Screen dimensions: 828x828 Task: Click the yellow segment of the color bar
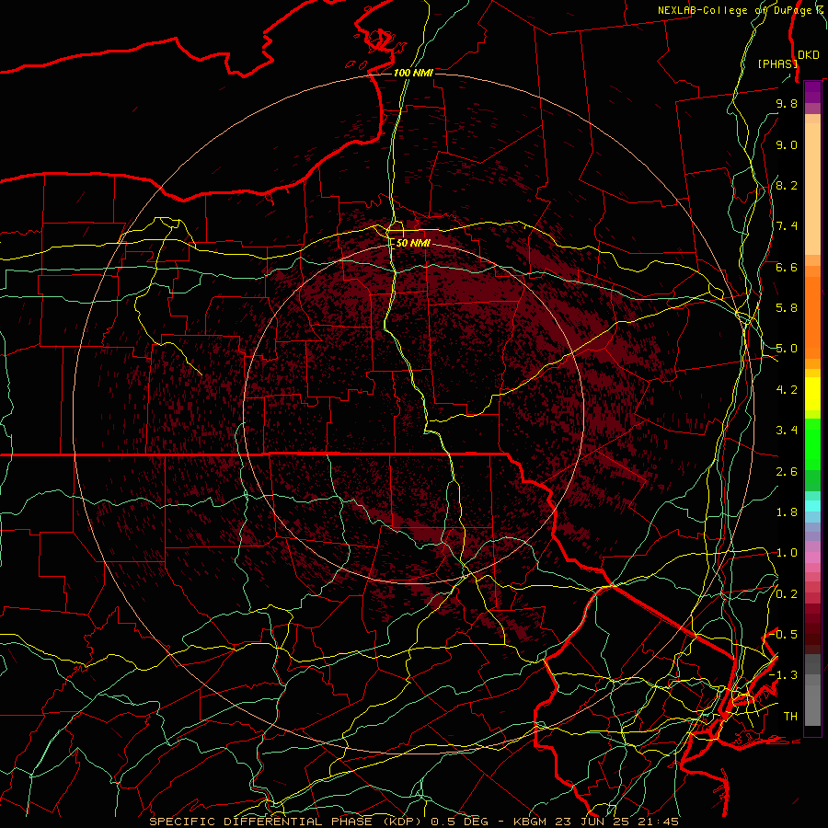click(812, 394)
